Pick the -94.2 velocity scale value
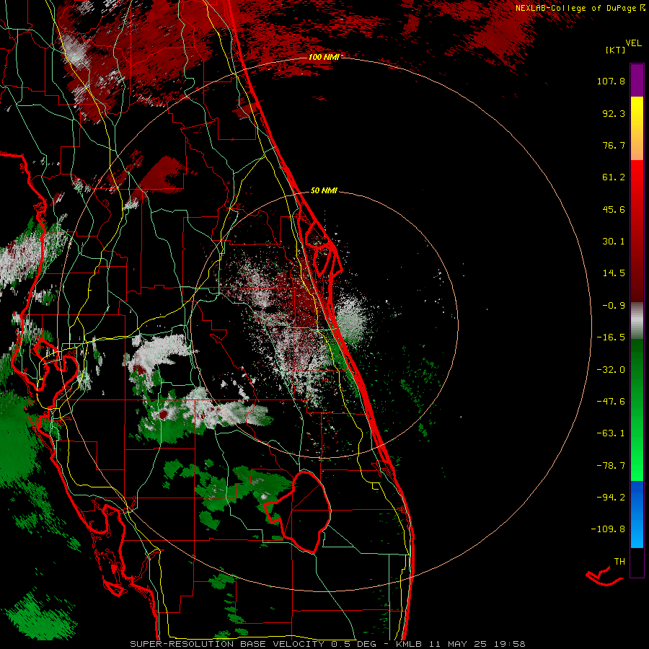Viewport: 649px width, 649px height. point(611,497)
